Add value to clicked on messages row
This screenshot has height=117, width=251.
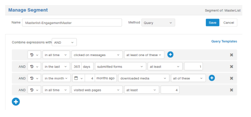(170, 55)
